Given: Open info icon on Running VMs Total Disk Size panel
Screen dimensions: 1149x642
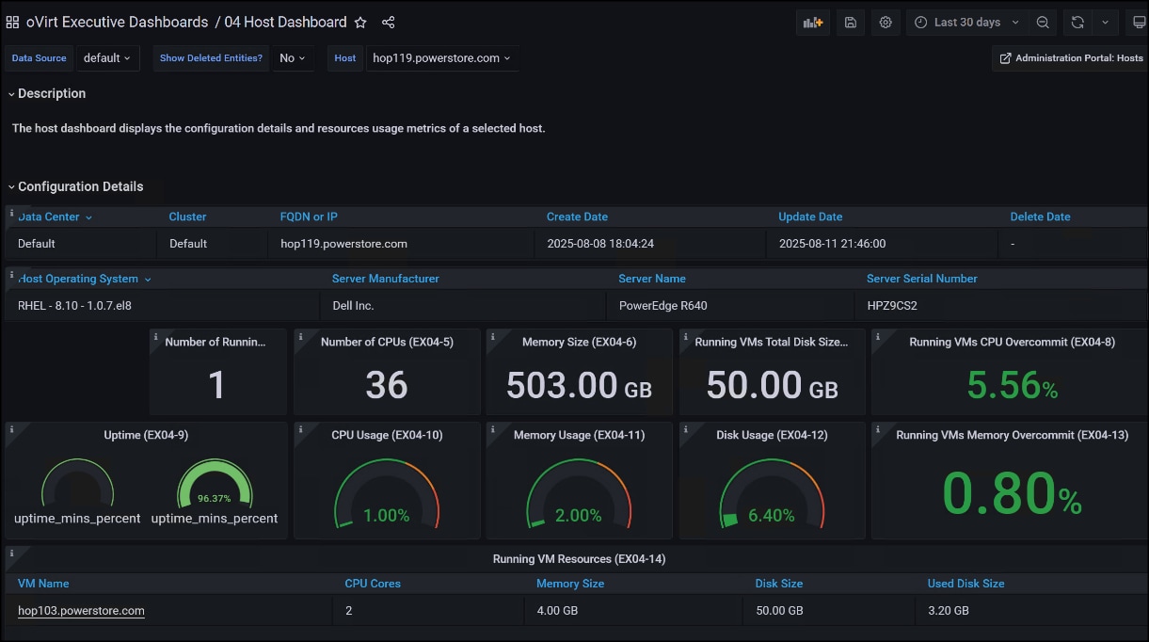Looking at the screenshot, I should coord(685,335).
